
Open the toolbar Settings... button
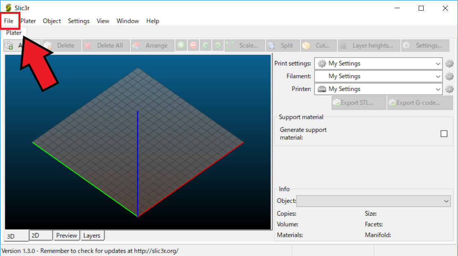(425, 45)
